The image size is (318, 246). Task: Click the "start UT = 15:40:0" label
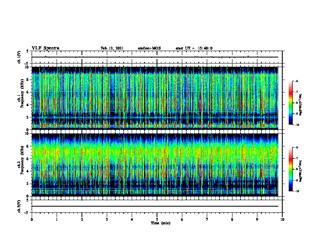tap(194, 48)
